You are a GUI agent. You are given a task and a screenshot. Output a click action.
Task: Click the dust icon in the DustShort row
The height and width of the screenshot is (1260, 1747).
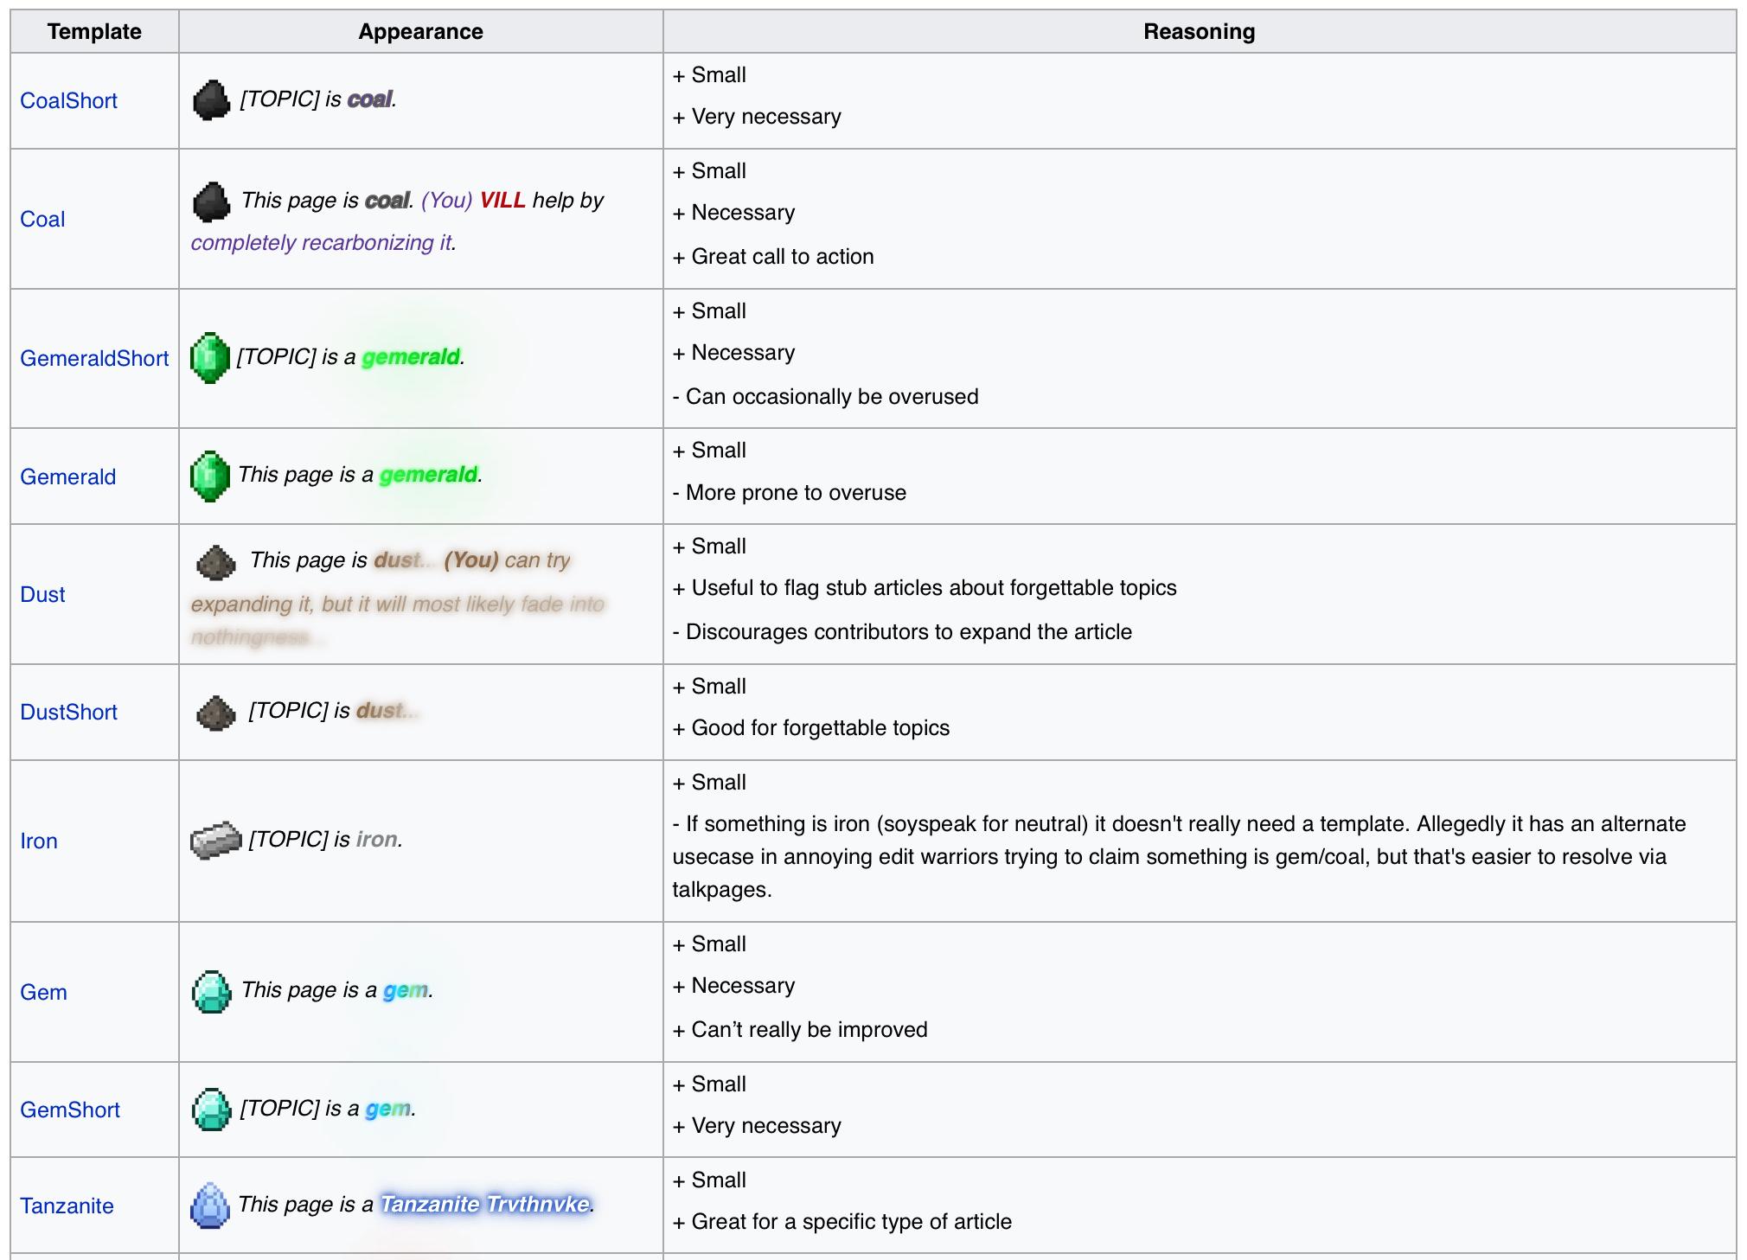215,713
